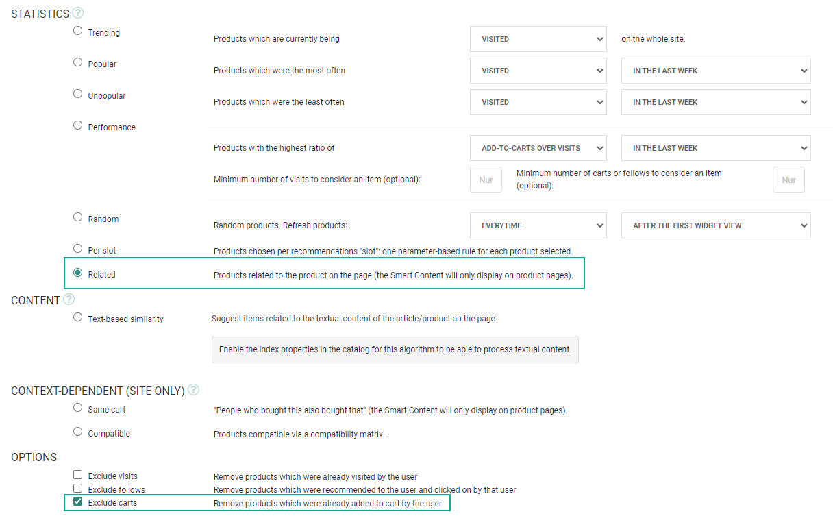Select the Trending radio button
833x516 pixels.
tap(78, 31)
